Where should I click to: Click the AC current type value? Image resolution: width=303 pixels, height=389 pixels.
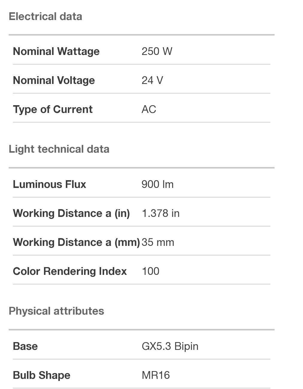coord(149,109)
